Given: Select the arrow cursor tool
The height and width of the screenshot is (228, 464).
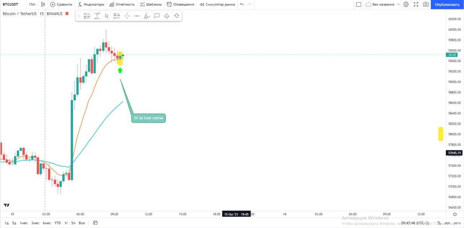Looking at the screenshot, I should [107, 16].
